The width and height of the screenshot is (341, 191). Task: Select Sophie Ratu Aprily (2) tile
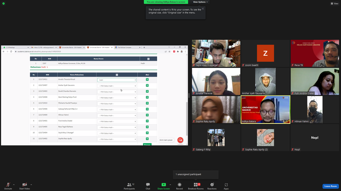pyautogui.click(x=265, y=138)
